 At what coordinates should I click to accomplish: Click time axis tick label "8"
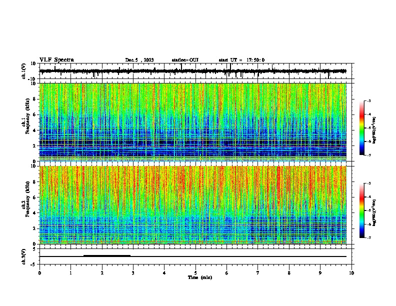tap(289, 273)
